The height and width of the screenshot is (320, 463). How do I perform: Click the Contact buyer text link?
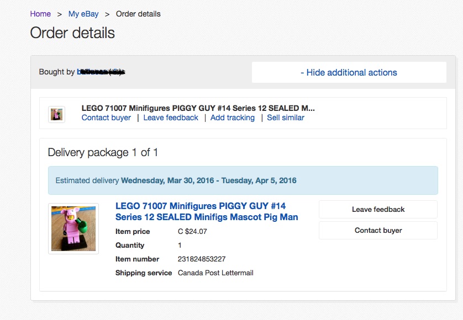[106, 118]
